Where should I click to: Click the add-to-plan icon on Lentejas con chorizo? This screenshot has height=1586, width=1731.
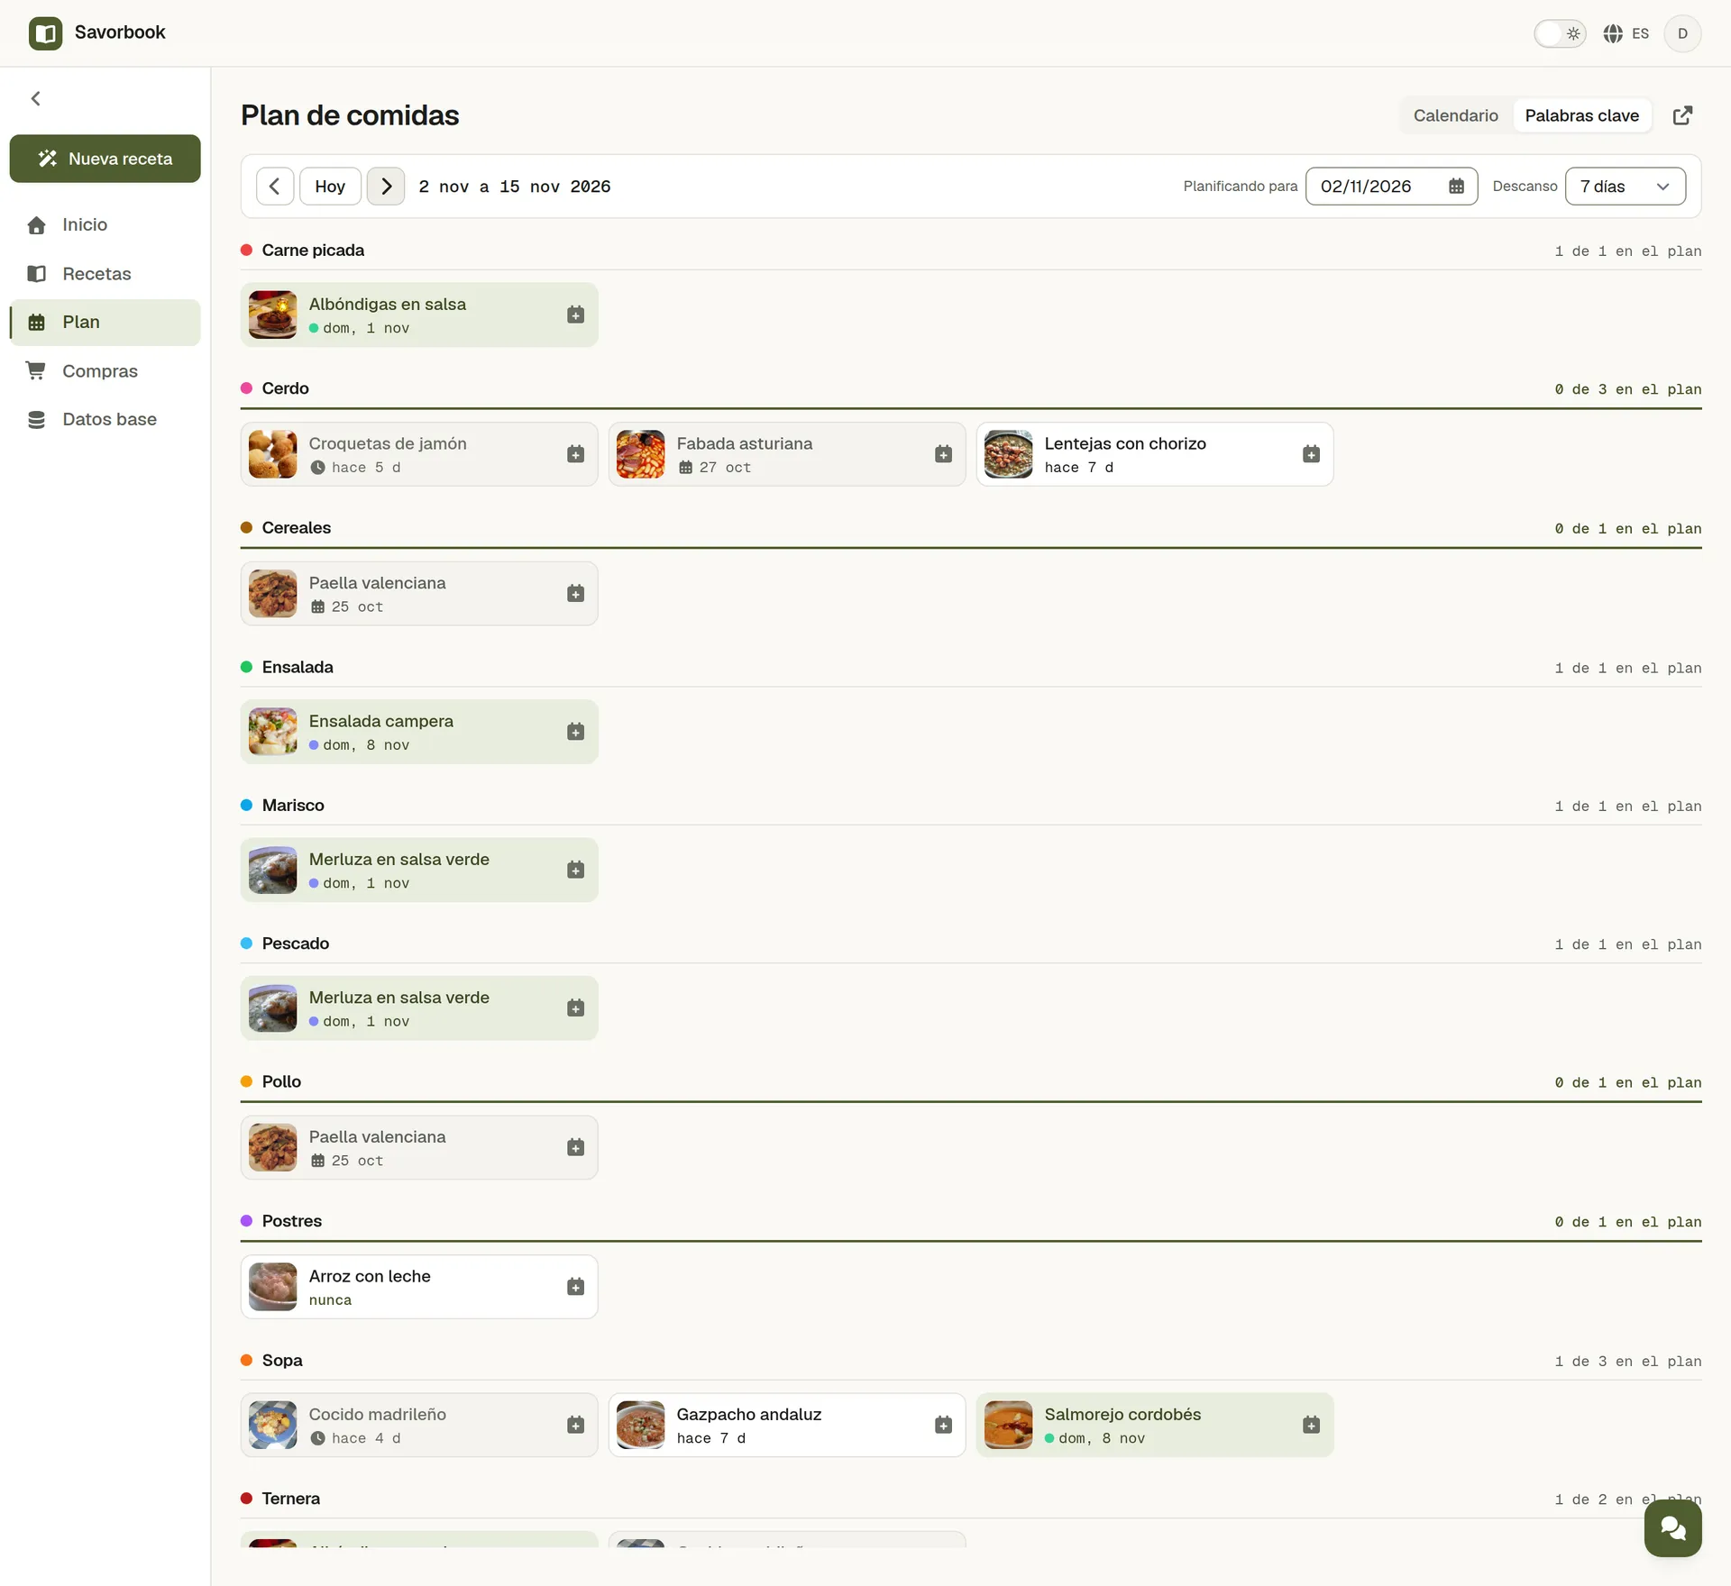(x=1311, y=454)
